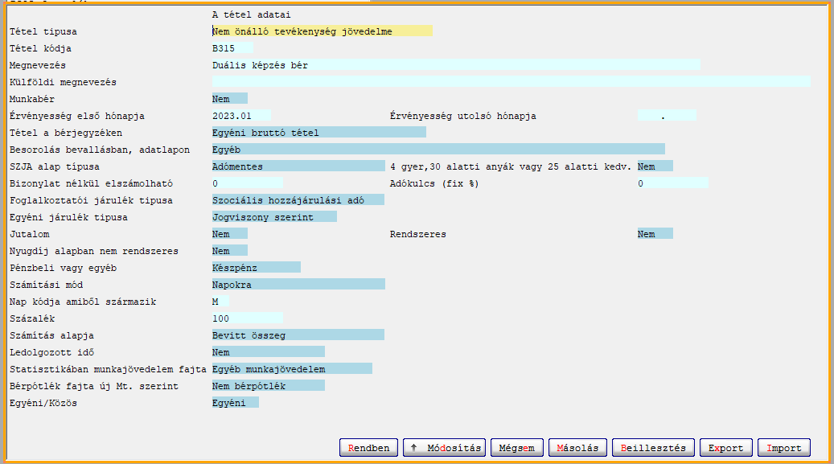
Task: Click the Export button
Action: (726, 448)
